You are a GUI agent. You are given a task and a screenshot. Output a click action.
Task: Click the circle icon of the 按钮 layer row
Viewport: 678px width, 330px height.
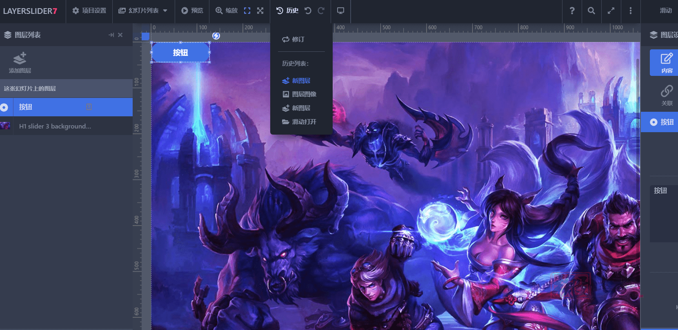point(4,107)
